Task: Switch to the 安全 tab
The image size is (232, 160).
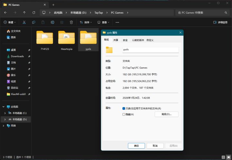Action: pos(125,40)
